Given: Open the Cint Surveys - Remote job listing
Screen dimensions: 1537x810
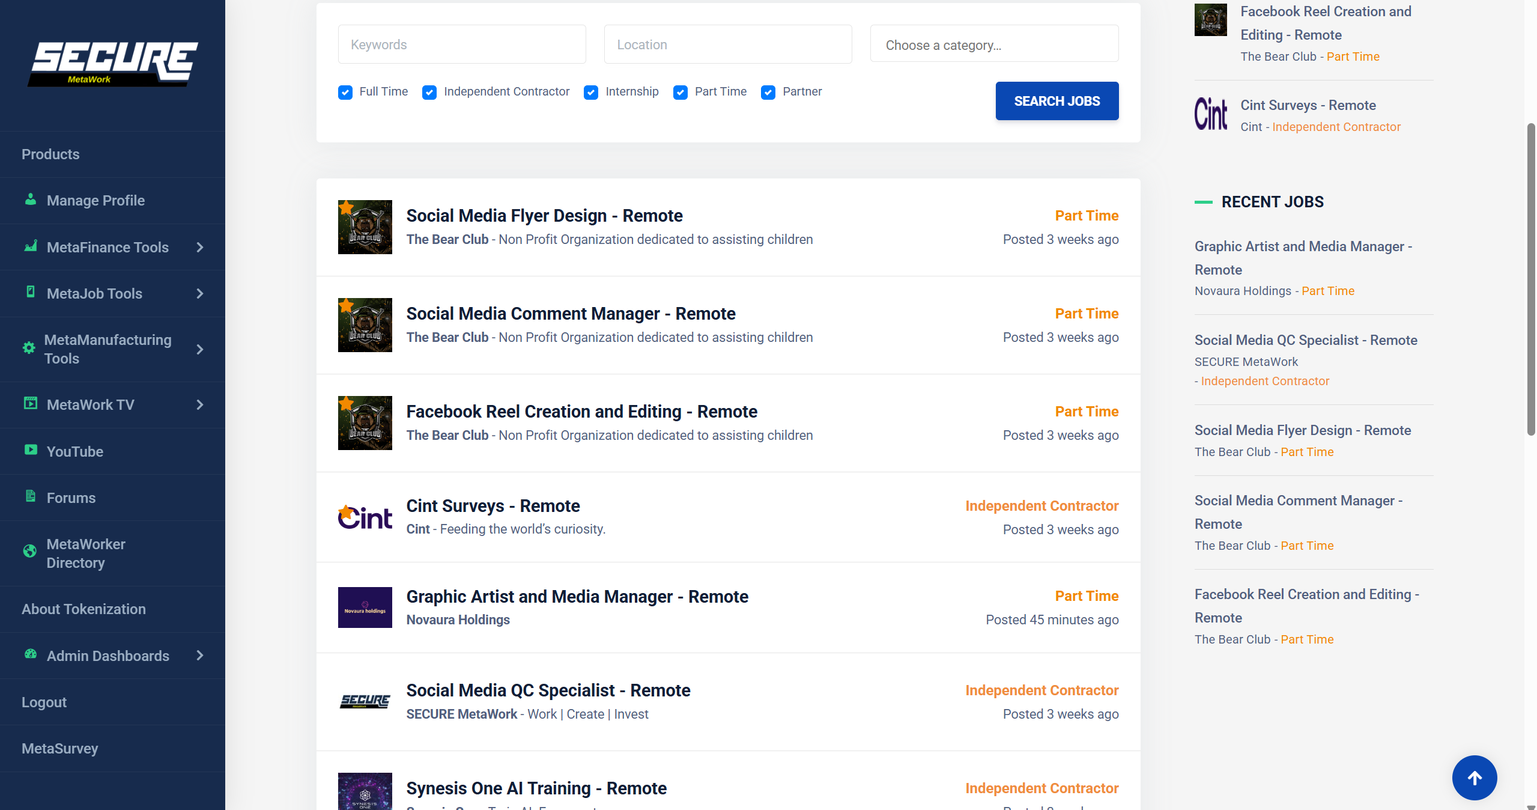Looking at the screenshot, I should (493, 506).
